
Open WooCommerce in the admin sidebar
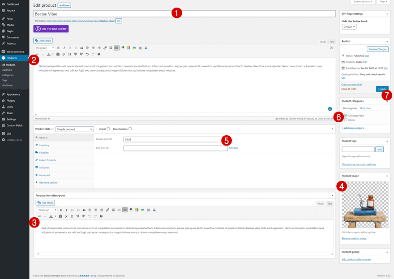pyautogui.click(x=15, y=52)
